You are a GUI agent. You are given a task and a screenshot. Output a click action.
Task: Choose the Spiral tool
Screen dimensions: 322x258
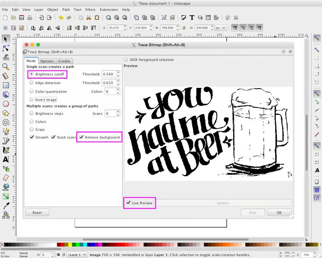click(6, 122)
